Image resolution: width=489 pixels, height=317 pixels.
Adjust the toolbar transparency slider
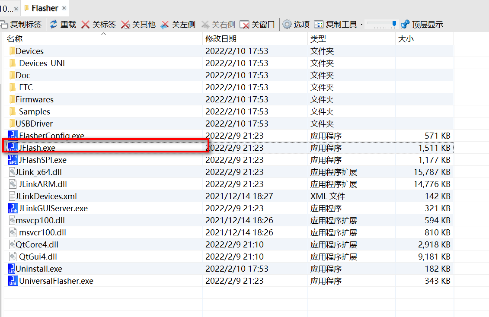[x=380, y=25]
